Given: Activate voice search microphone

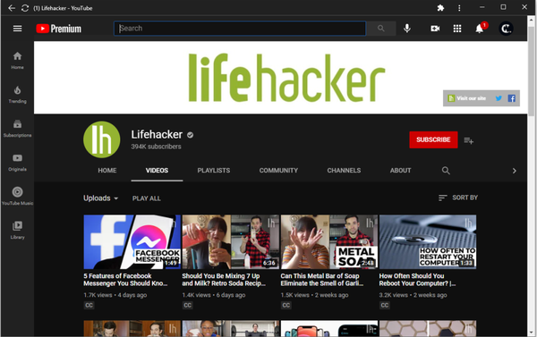Looking at the screenshot, I should pyautogui.click(x=407, y=29).
